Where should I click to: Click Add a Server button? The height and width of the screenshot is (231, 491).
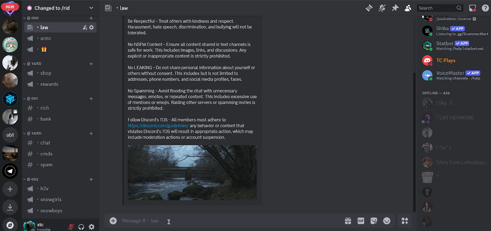click(10, 189)
